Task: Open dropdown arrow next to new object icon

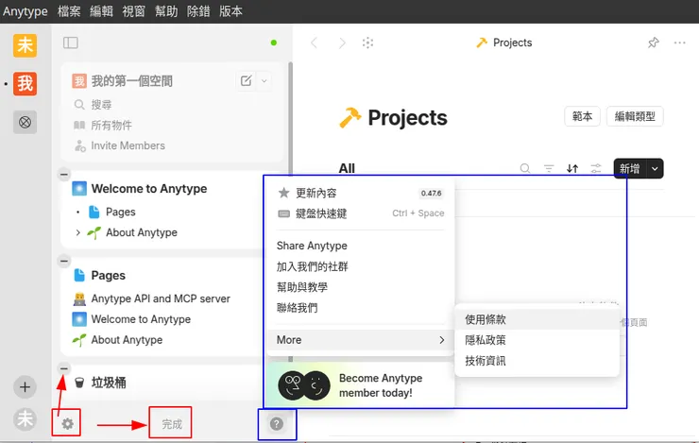Action: pos(264,80)
